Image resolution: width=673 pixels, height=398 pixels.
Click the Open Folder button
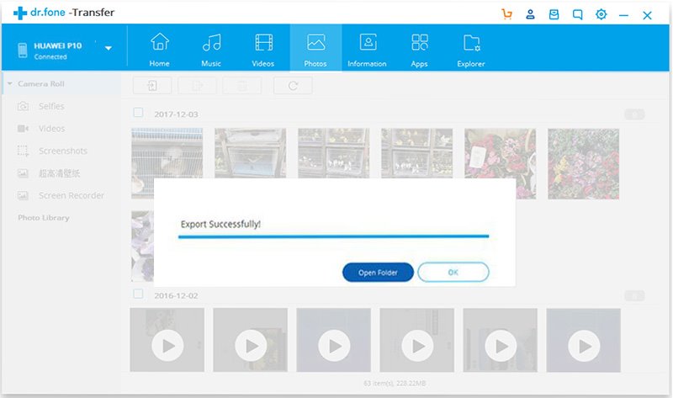[378, 272]
